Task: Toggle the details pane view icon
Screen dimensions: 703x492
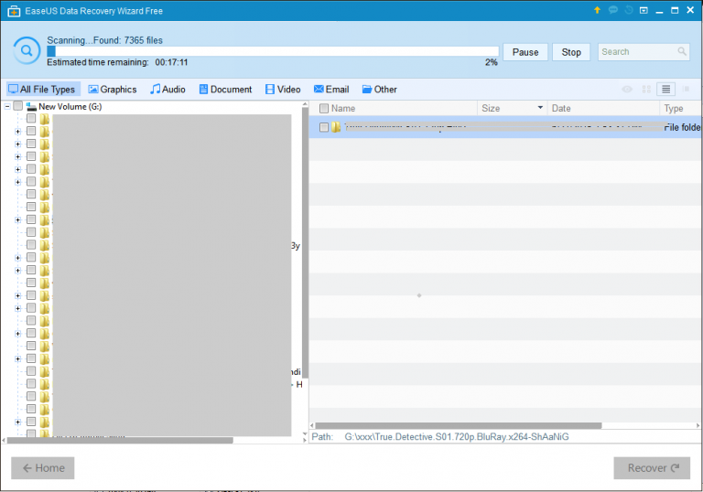Action: (686, 90)
